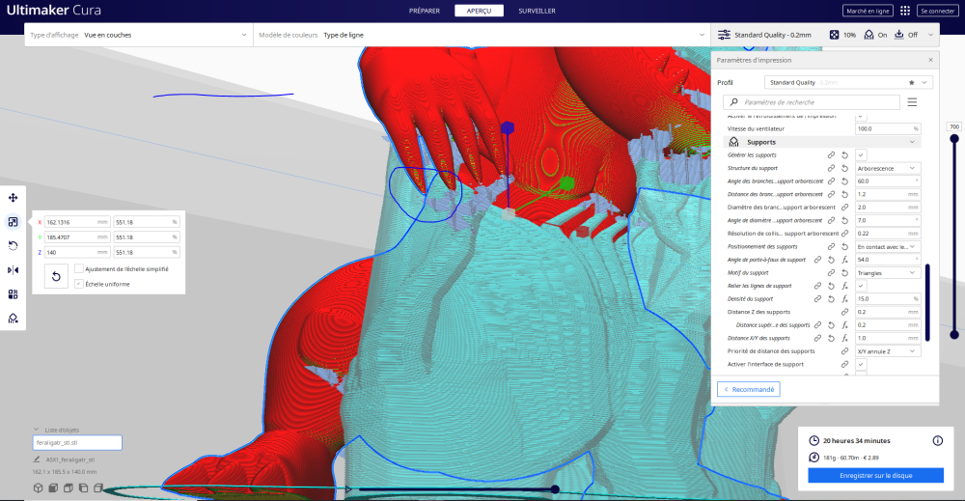Select the Move tool in left toolbar
Screen dimensions: 965x501
coord(13,198)
